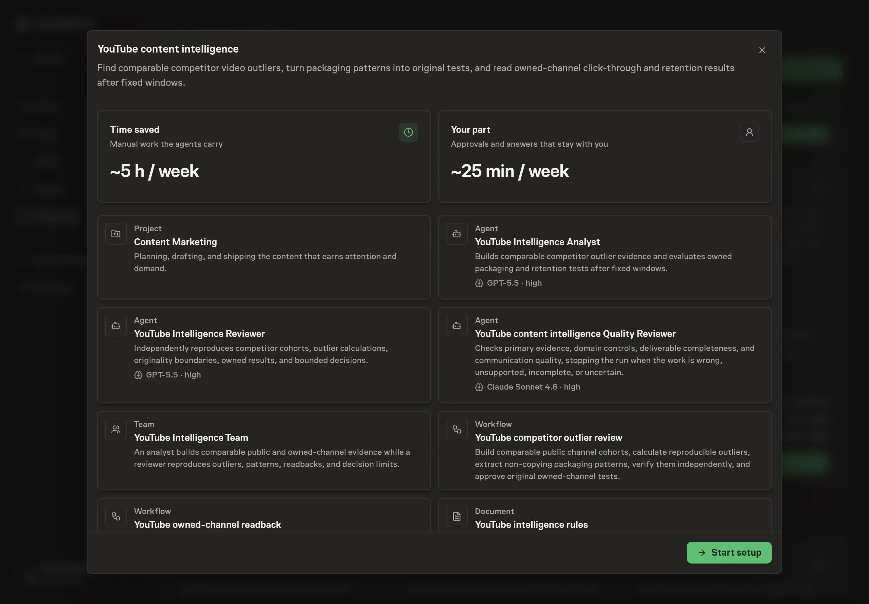Click the workflow icon beside YouTube competitor outlier review
Viewport: 869px width, 604px height.
tap(457, 429)
